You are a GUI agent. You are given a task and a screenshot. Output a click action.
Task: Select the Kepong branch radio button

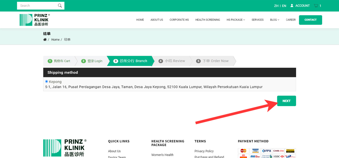(x=47, y=81)
